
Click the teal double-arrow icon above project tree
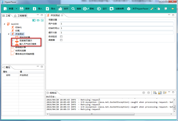[38, 20]
